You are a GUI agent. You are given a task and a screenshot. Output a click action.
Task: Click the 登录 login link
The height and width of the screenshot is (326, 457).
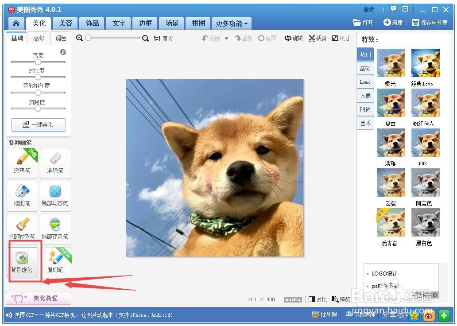tap(368, 9)
